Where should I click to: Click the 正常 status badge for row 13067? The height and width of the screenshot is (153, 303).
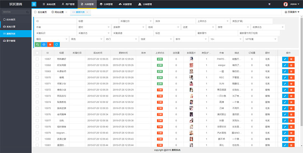(x=160, y=59)
